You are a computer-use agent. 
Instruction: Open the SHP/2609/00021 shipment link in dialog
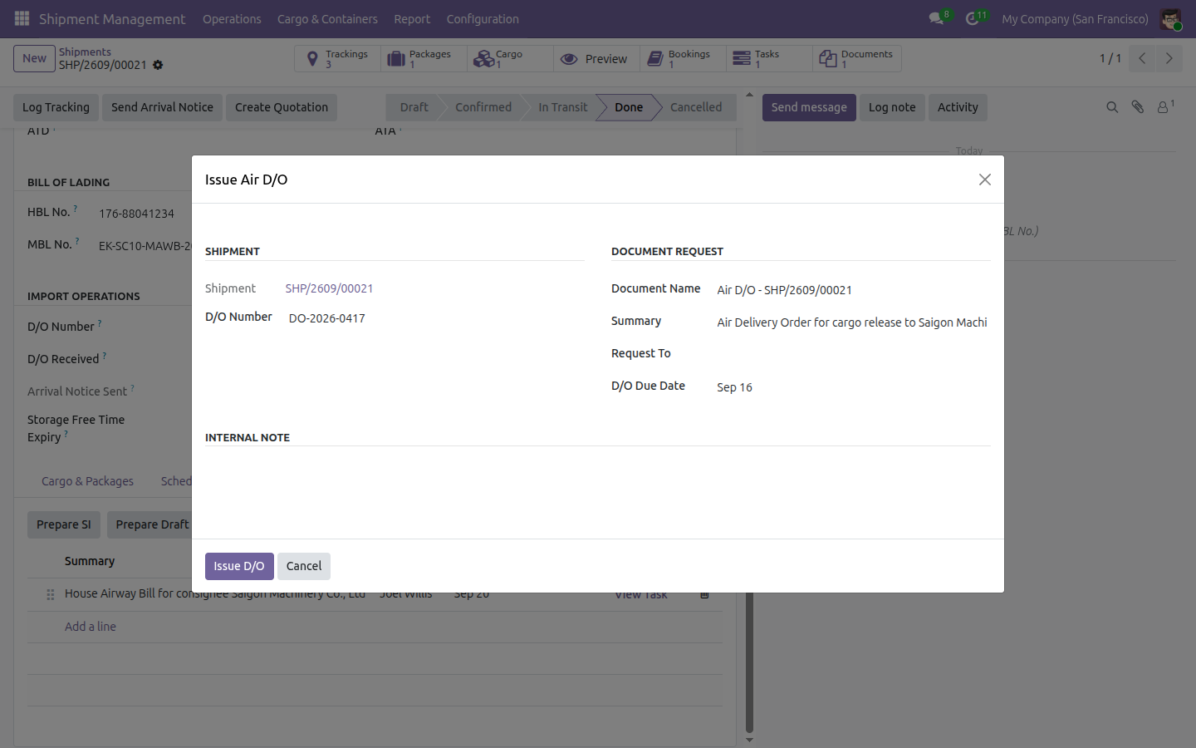point(329,288)
